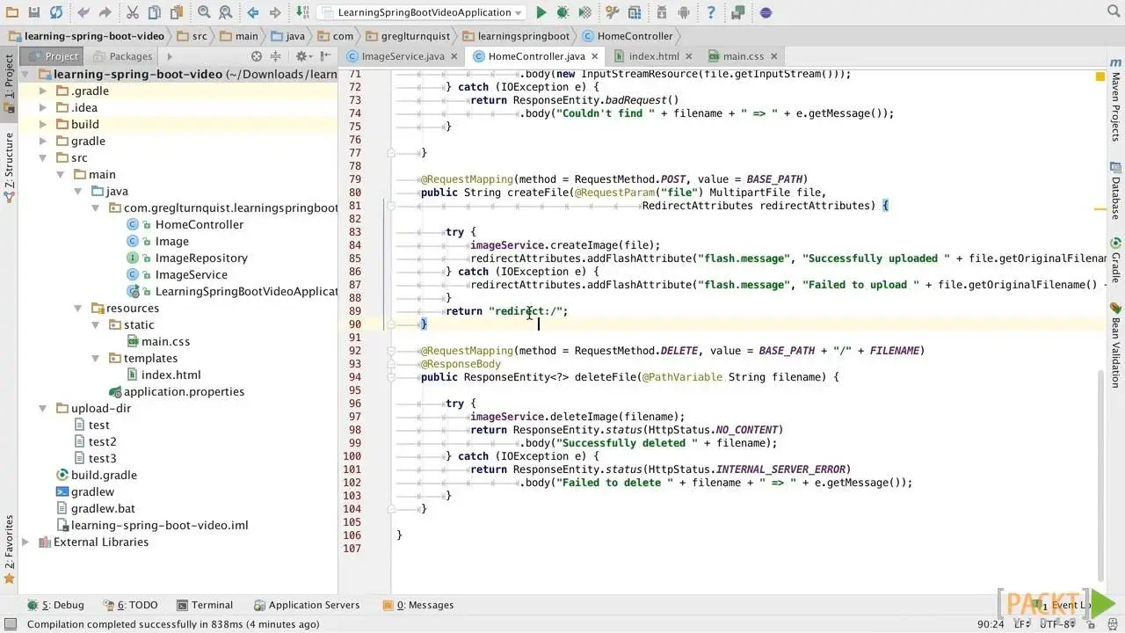Click the Undo arrow icon

(x=83, y=12)
